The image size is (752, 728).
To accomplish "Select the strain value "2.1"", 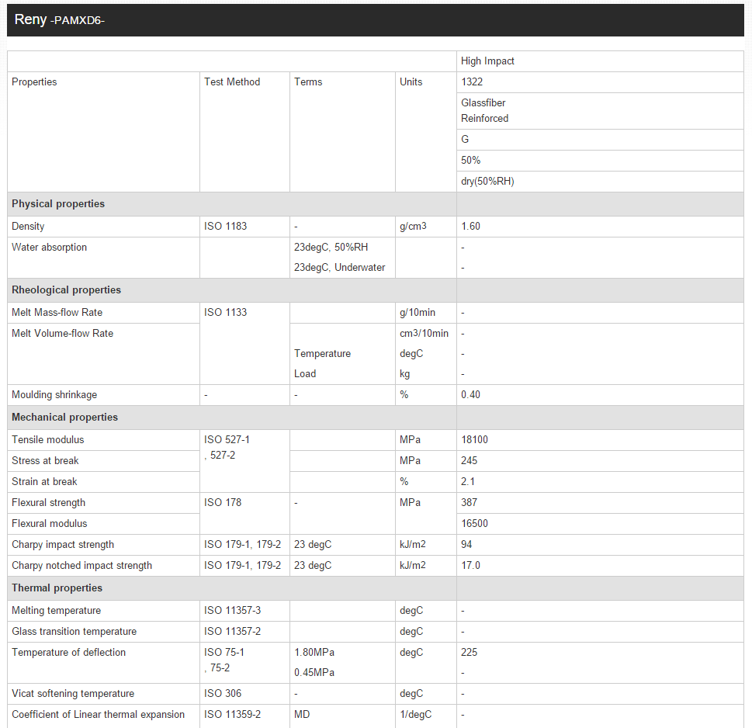I will [468, 482].
